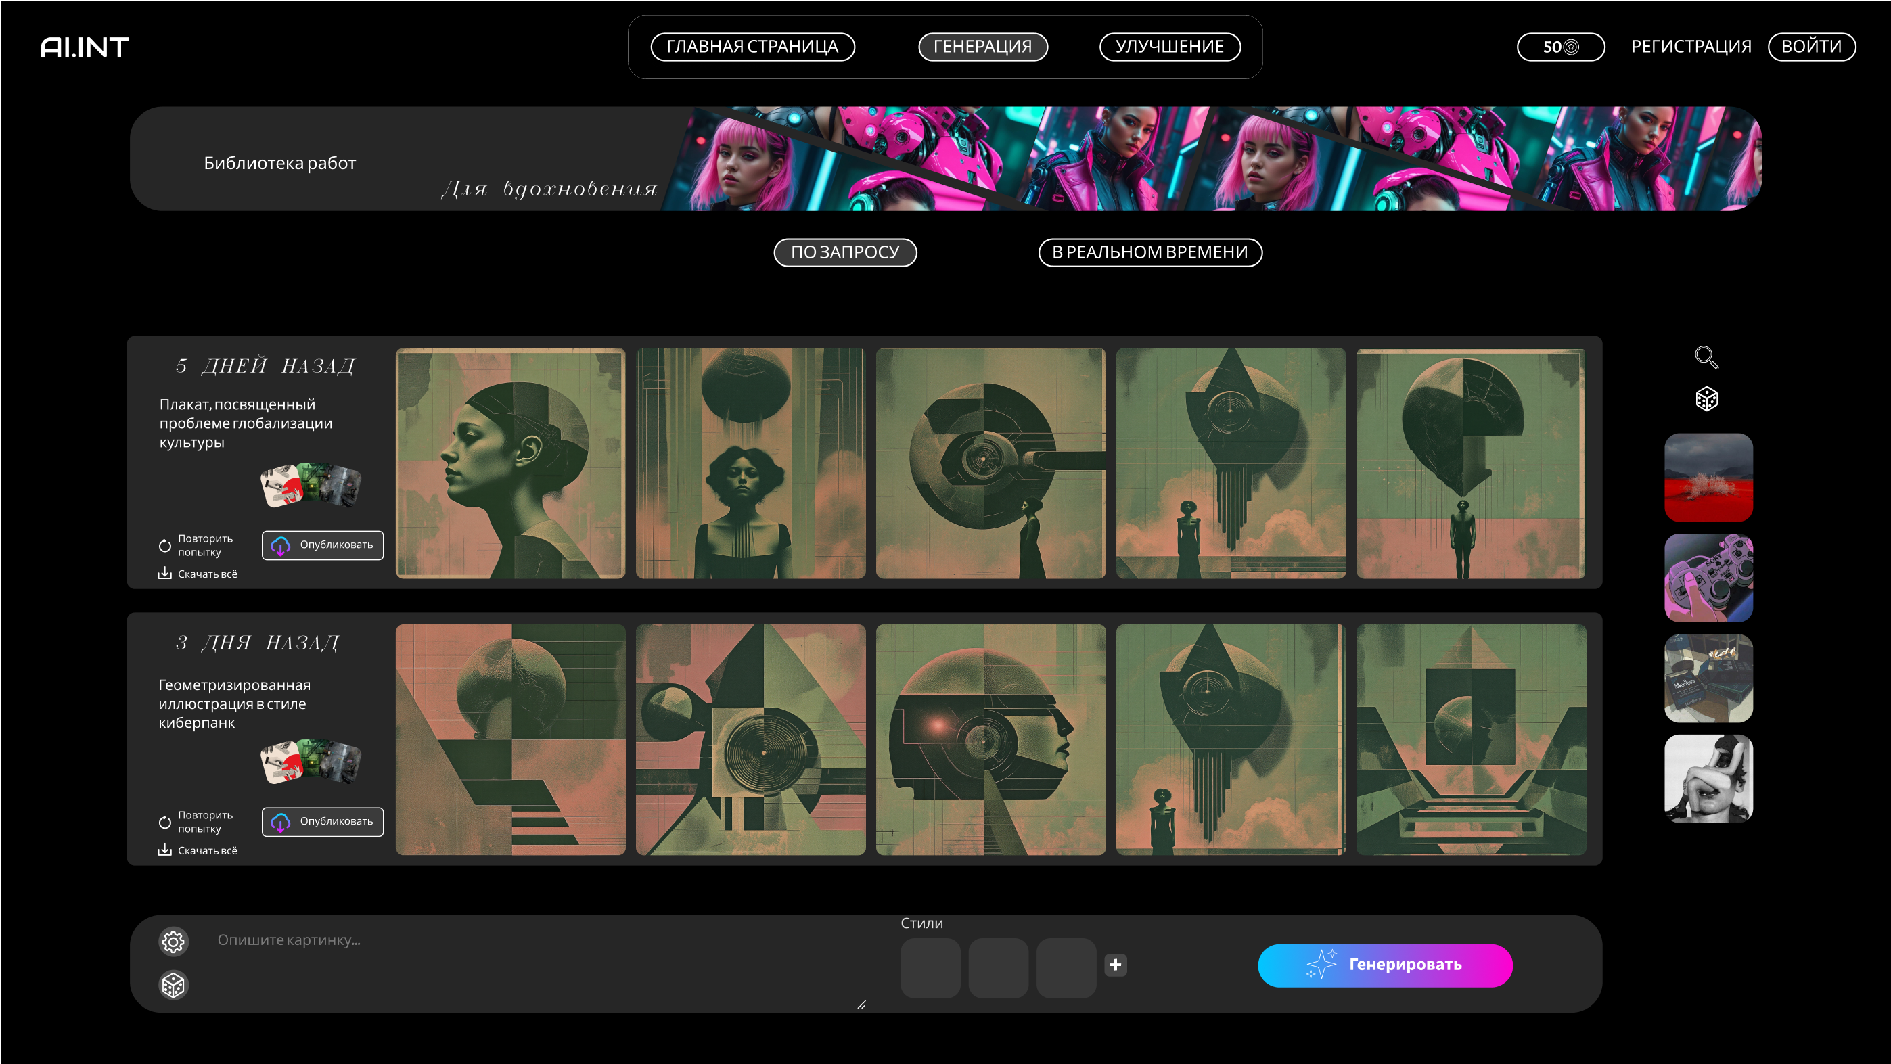
Task: Open the Регистрация link
Action: click(x=1691, y=47)
